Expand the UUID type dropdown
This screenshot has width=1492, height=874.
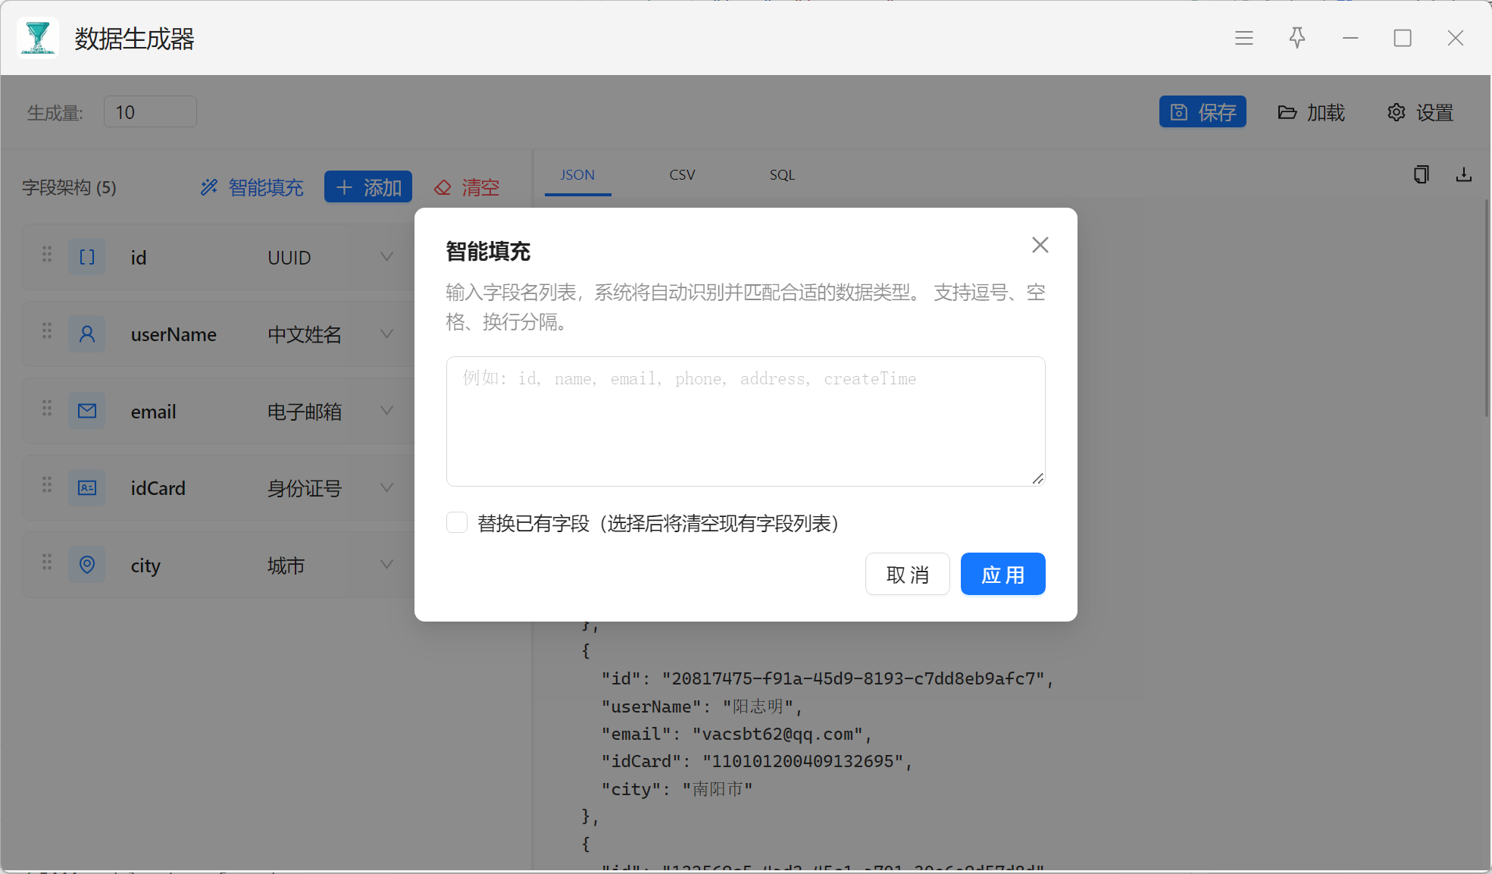386,257
